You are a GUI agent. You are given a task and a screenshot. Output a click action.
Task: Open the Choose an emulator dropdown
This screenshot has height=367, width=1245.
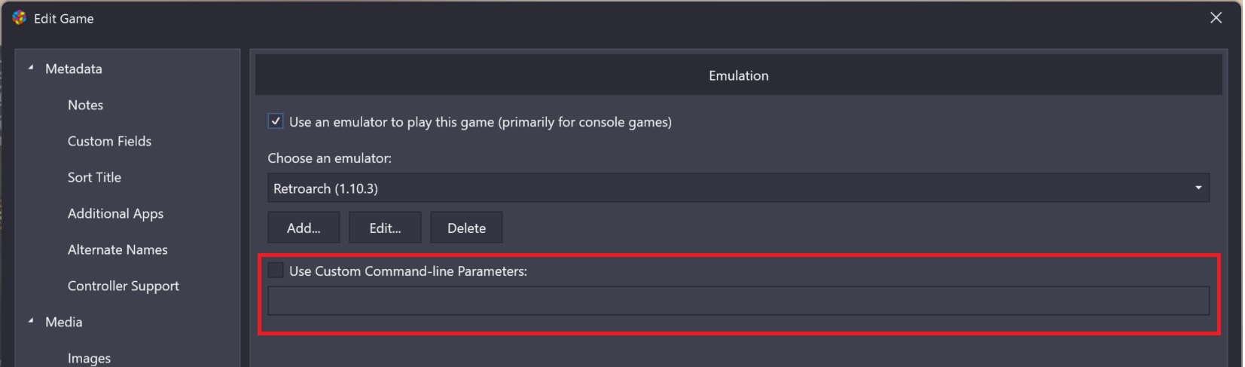(x=738, y=188)
